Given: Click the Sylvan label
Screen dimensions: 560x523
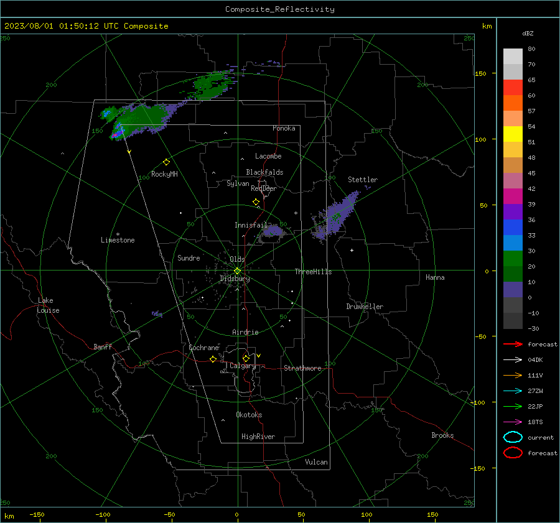Looking at the screenshot, I should pos(238,183).
